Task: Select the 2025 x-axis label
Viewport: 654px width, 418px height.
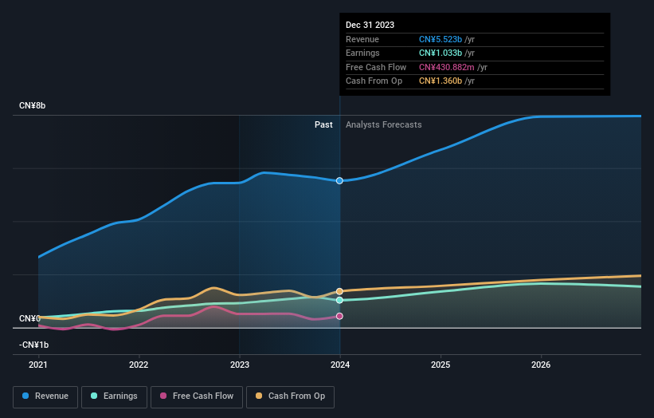Action: (441, 365)
